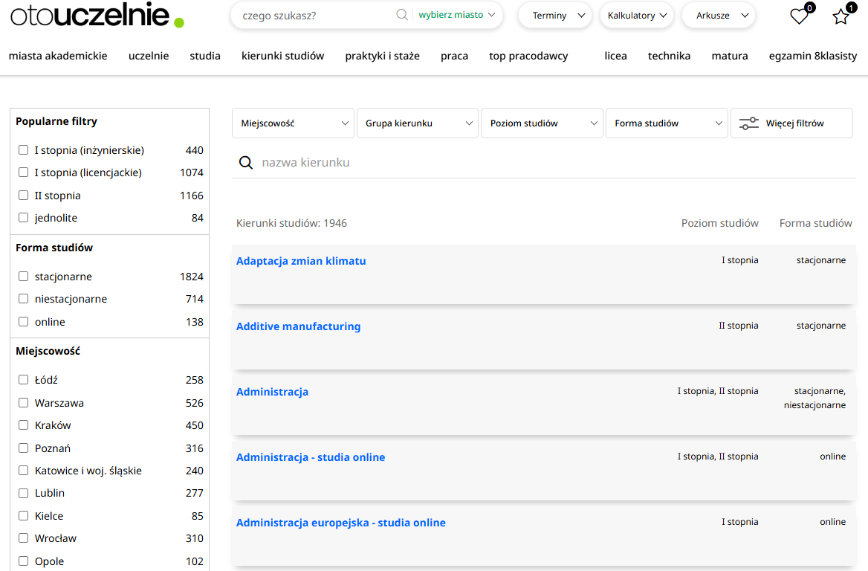The height and width of the screenshot is (571, 868).
Task: Open the Kalkulatory menu
Action: tap(635, 16)
